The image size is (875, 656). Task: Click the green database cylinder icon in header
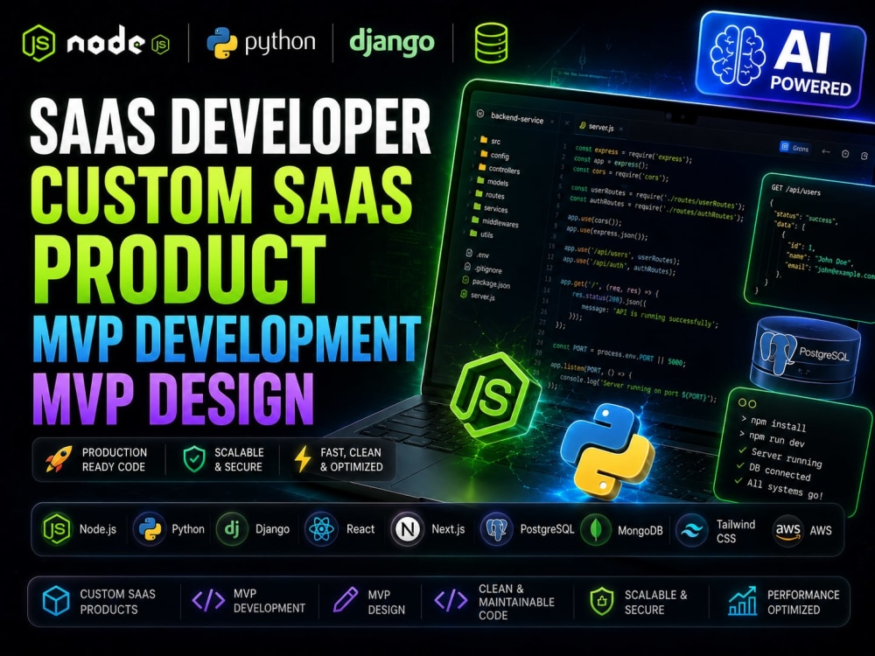[491, 43]
